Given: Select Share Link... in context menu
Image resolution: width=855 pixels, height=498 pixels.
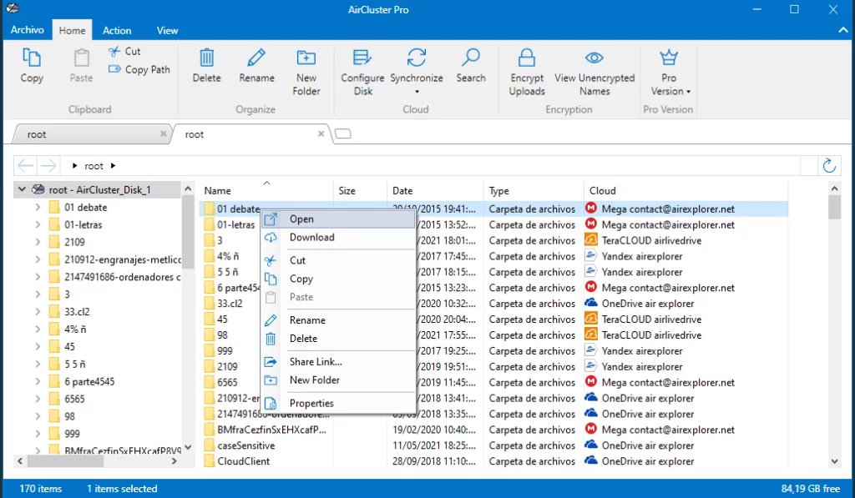Looking at the screenshot, I should coord(316,362).
